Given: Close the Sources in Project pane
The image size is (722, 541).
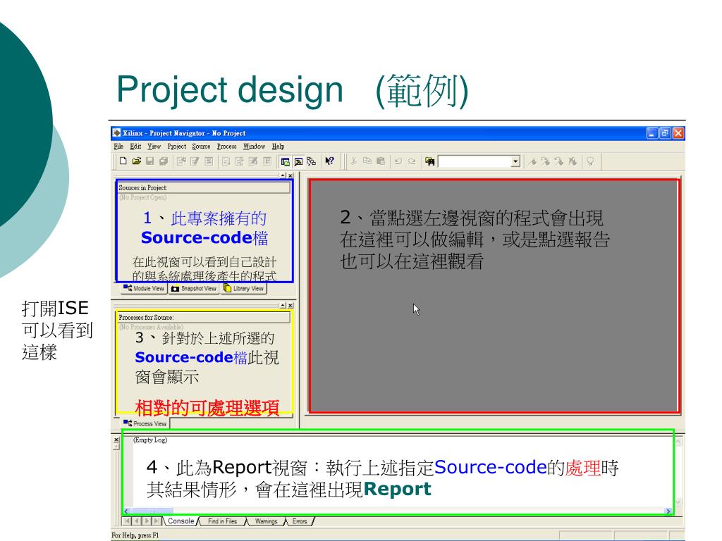Looking at the screenshot, I should tap(290, 175).
